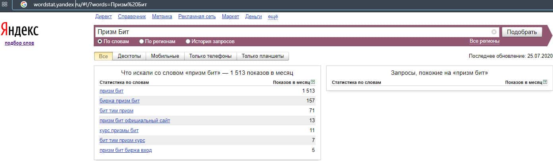Select the «История запросов» radio button
The image size is (553, 161).
pos(188,41)
